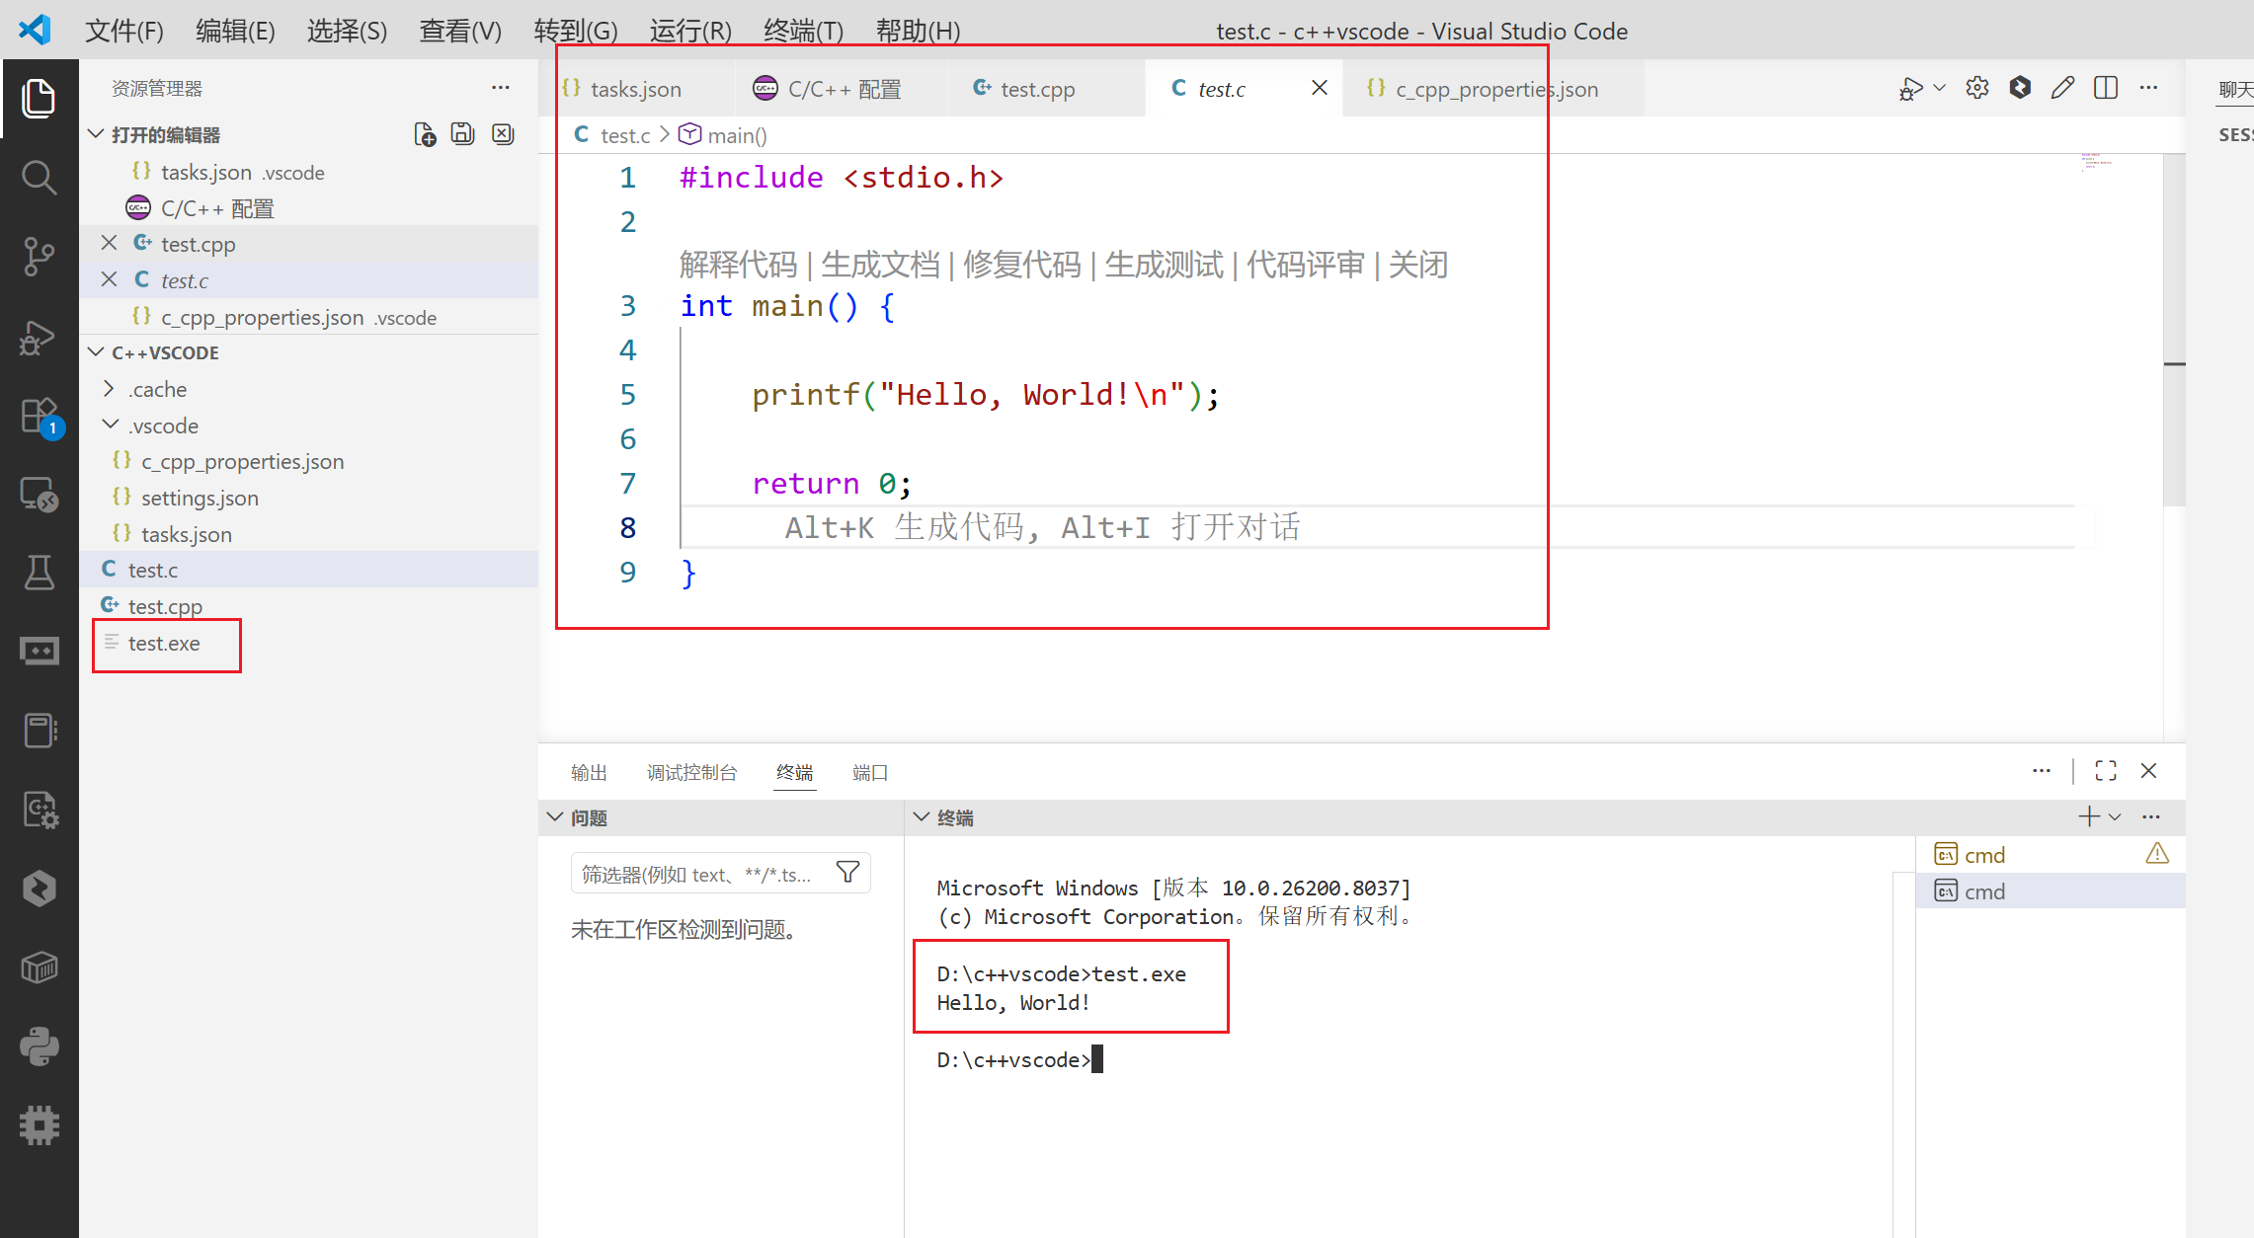Click the run/debug C file play icon
2254x1238 pixels.
pyautogui.click(x=1910, y=89)
